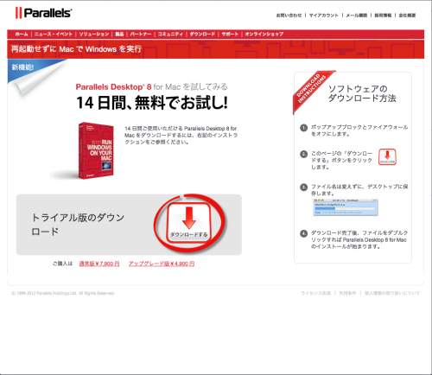Click the ソフトウェアのダウンロード方法 heading
This screenshot has width=432, height=375.
[x=362, y=93]
